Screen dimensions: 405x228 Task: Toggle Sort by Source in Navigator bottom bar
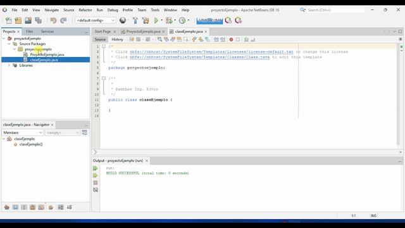(70, 207)
